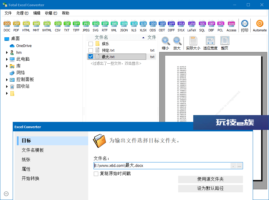Image resolution: width=269 pixels, height=200 pixels.
Task: Expand the 控制面板 tree node
Action: click(7, 80)
